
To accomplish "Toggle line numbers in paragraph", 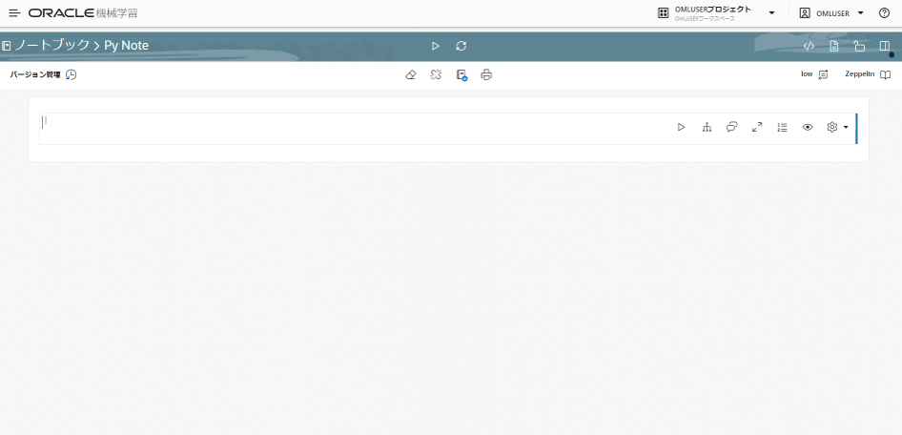I will point(782,127).
